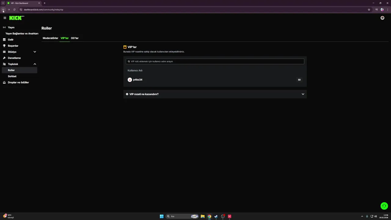This screenshot has height=220, width=391.
Task: Open Yayın Bağlantısı ve Anahtarı page
Action: tap(22, 34)
